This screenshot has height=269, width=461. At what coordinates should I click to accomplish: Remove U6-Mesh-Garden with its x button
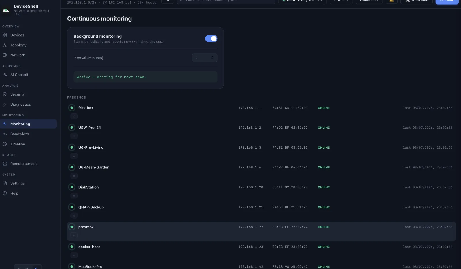tap(74, 176)
